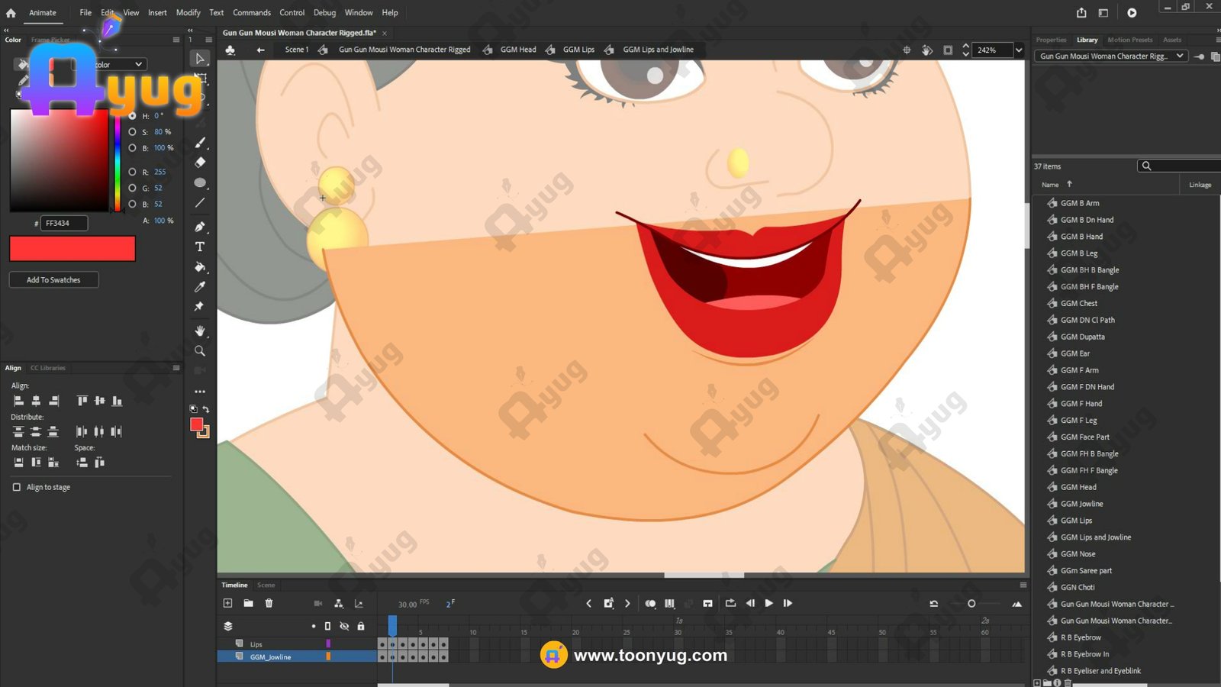1221x687 pixels.
Task: Switch to the Properties tab
Action: pos(1051,40)
